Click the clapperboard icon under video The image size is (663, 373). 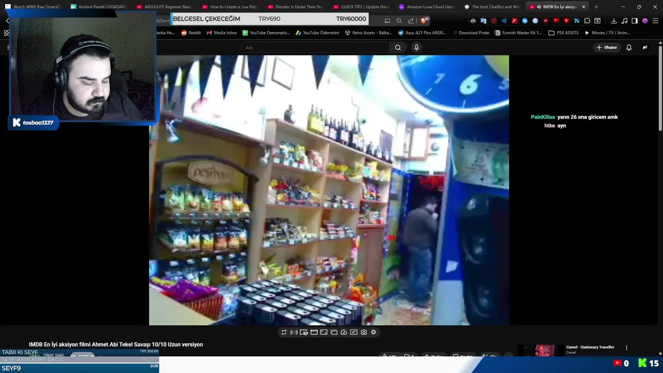pos(314,332)
